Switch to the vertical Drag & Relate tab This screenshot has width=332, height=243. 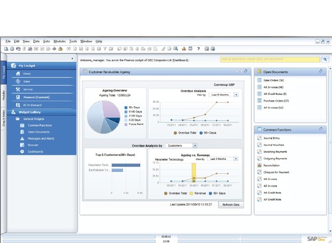pyautogui.click(x=3, y=119)
